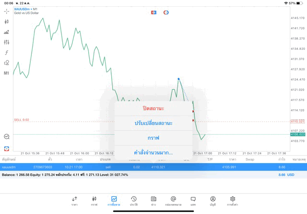This screenshot has width=307, height=214.
Task: Expand the M1 timeframe selector in sidebar
Action: point(6,73)
